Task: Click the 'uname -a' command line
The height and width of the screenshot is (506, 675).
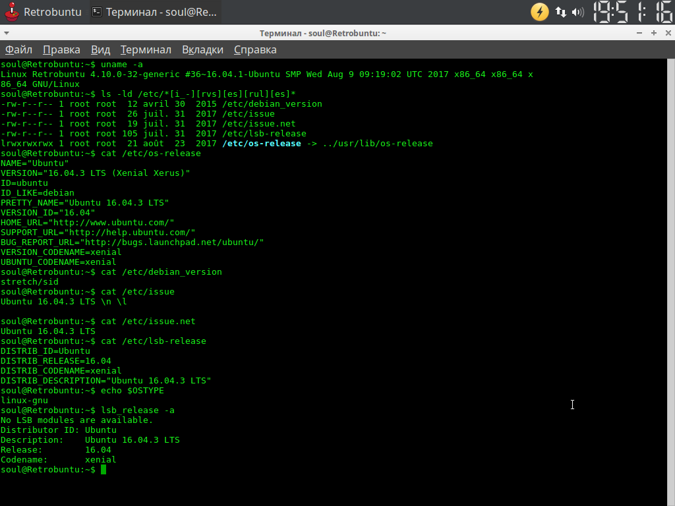Action: (x=72, y=65)
